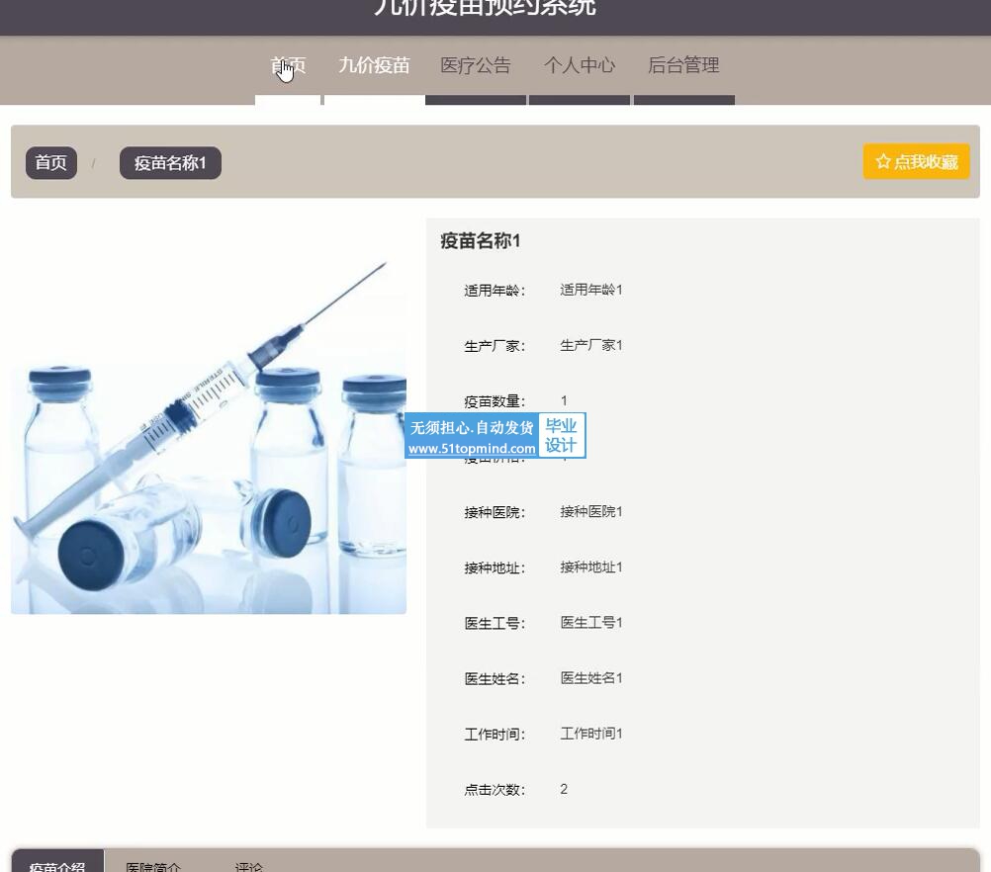
Task: Switch to the 疫苗介绍 tab
Action: (x=57, y=866)
